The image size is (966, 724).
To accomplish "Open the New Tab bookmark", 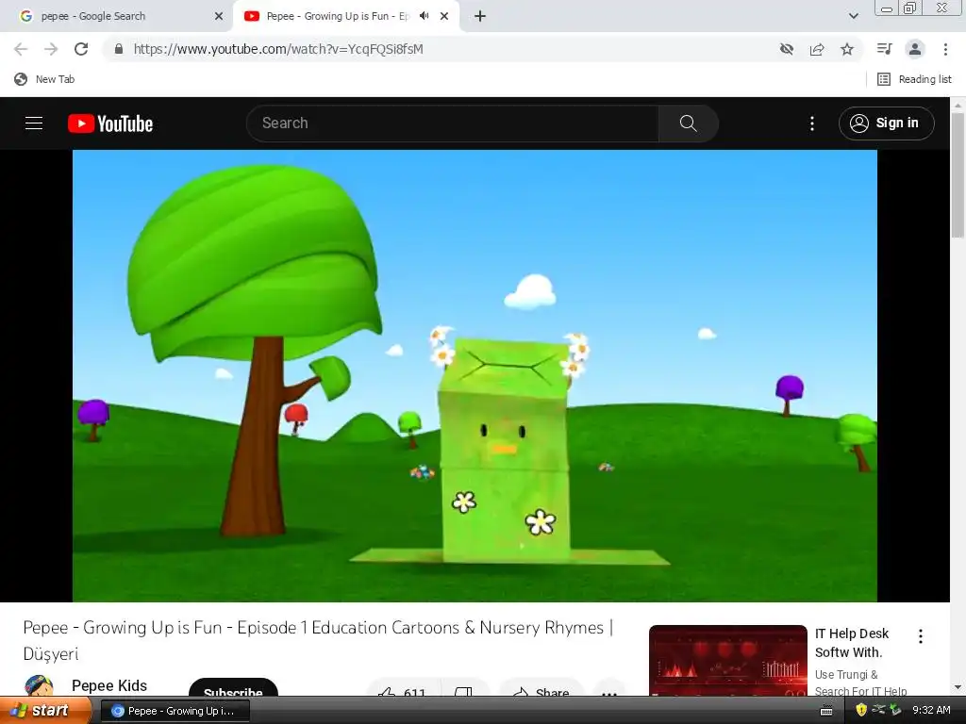I will coord(44,79).
